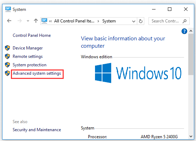Click the Forward navigation arrow

click(x=19, y=21)
